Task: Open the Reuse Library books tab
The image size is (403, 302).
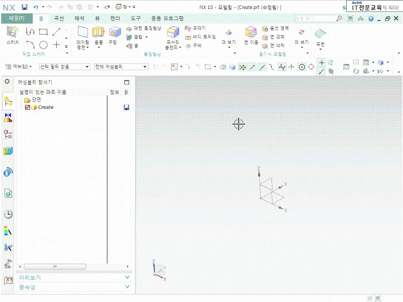Action: tap(8, 151)
